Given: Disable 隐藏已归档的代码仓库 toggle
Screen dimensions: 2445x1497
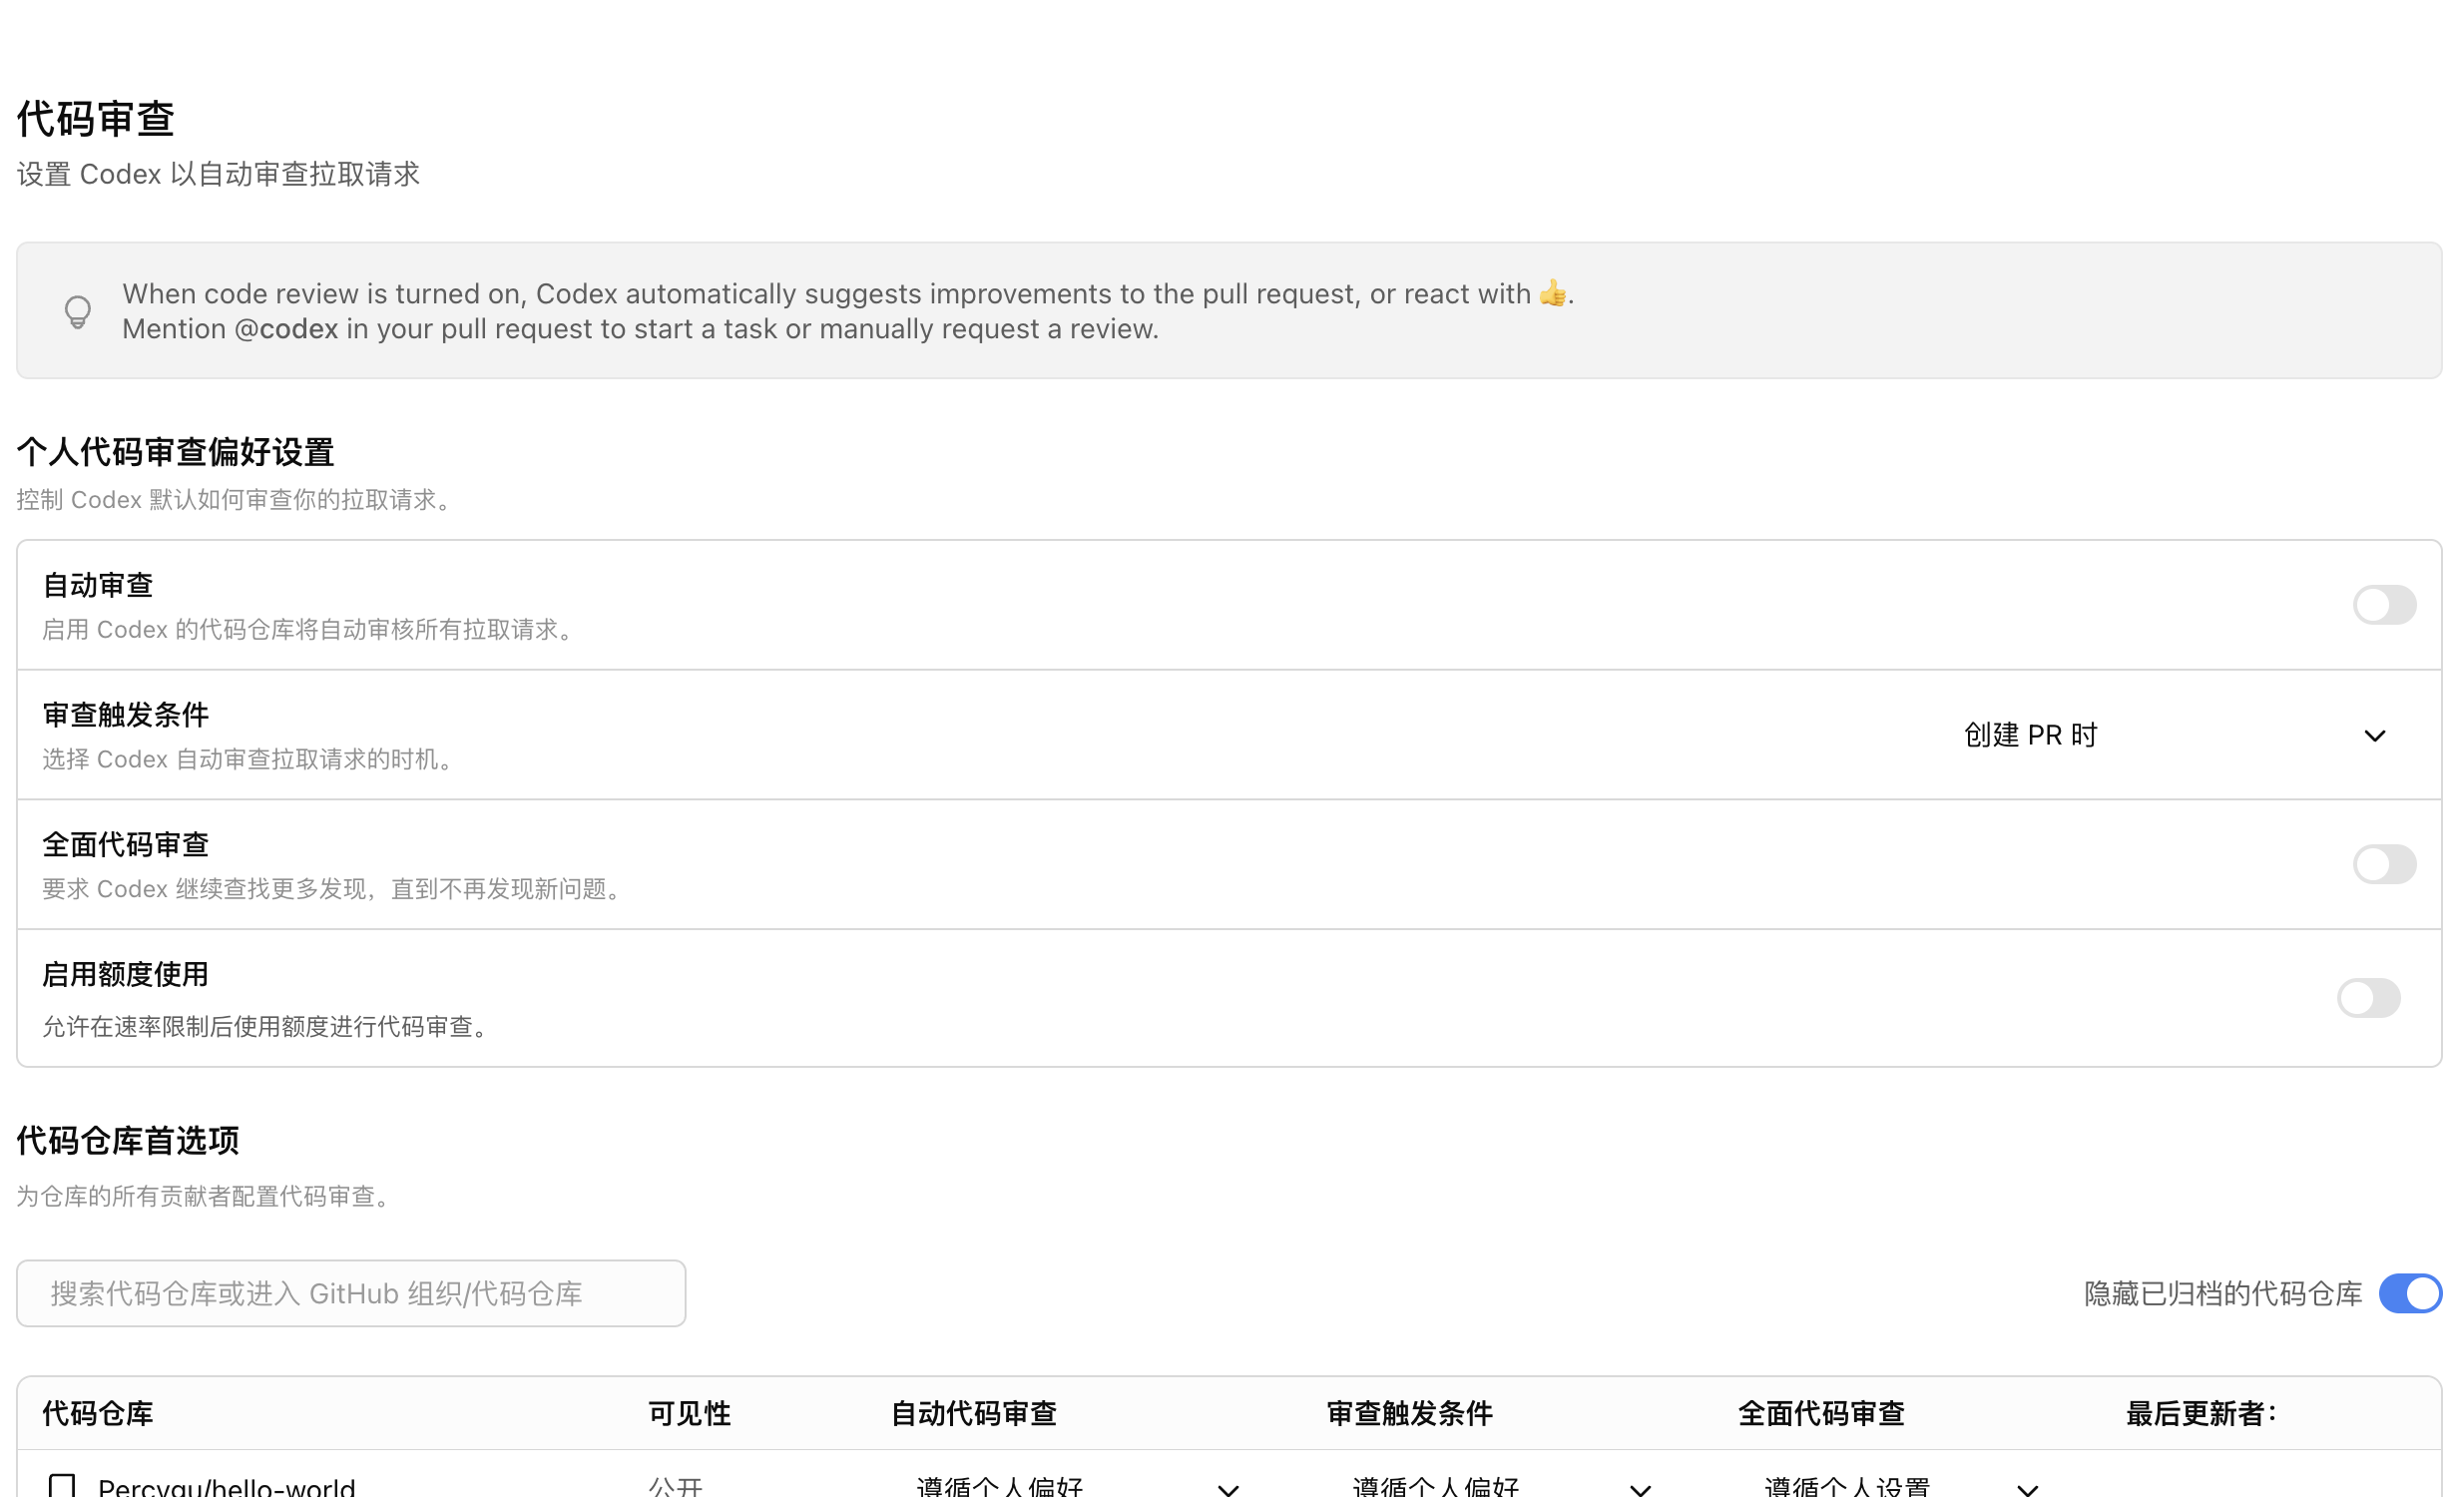Looking at the screenshot, I should (x=2409, y=1293).
